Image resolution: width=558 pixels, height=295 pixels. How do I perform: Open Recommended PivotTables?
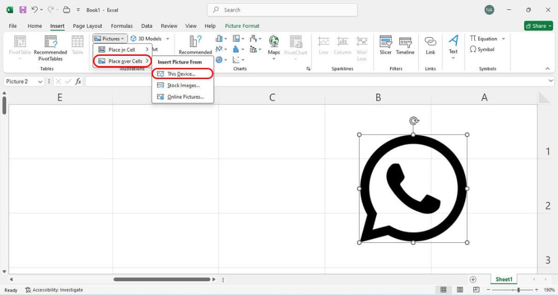51,48
